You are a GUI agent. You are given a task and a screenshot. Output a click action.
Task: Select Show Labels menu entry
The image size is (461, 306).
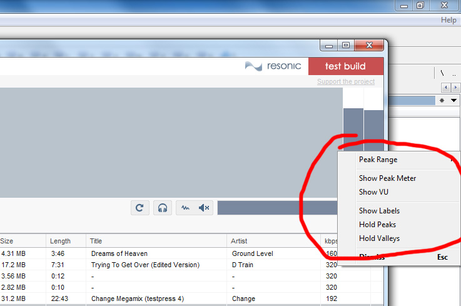pyautogui.click(x=379, y=211)
